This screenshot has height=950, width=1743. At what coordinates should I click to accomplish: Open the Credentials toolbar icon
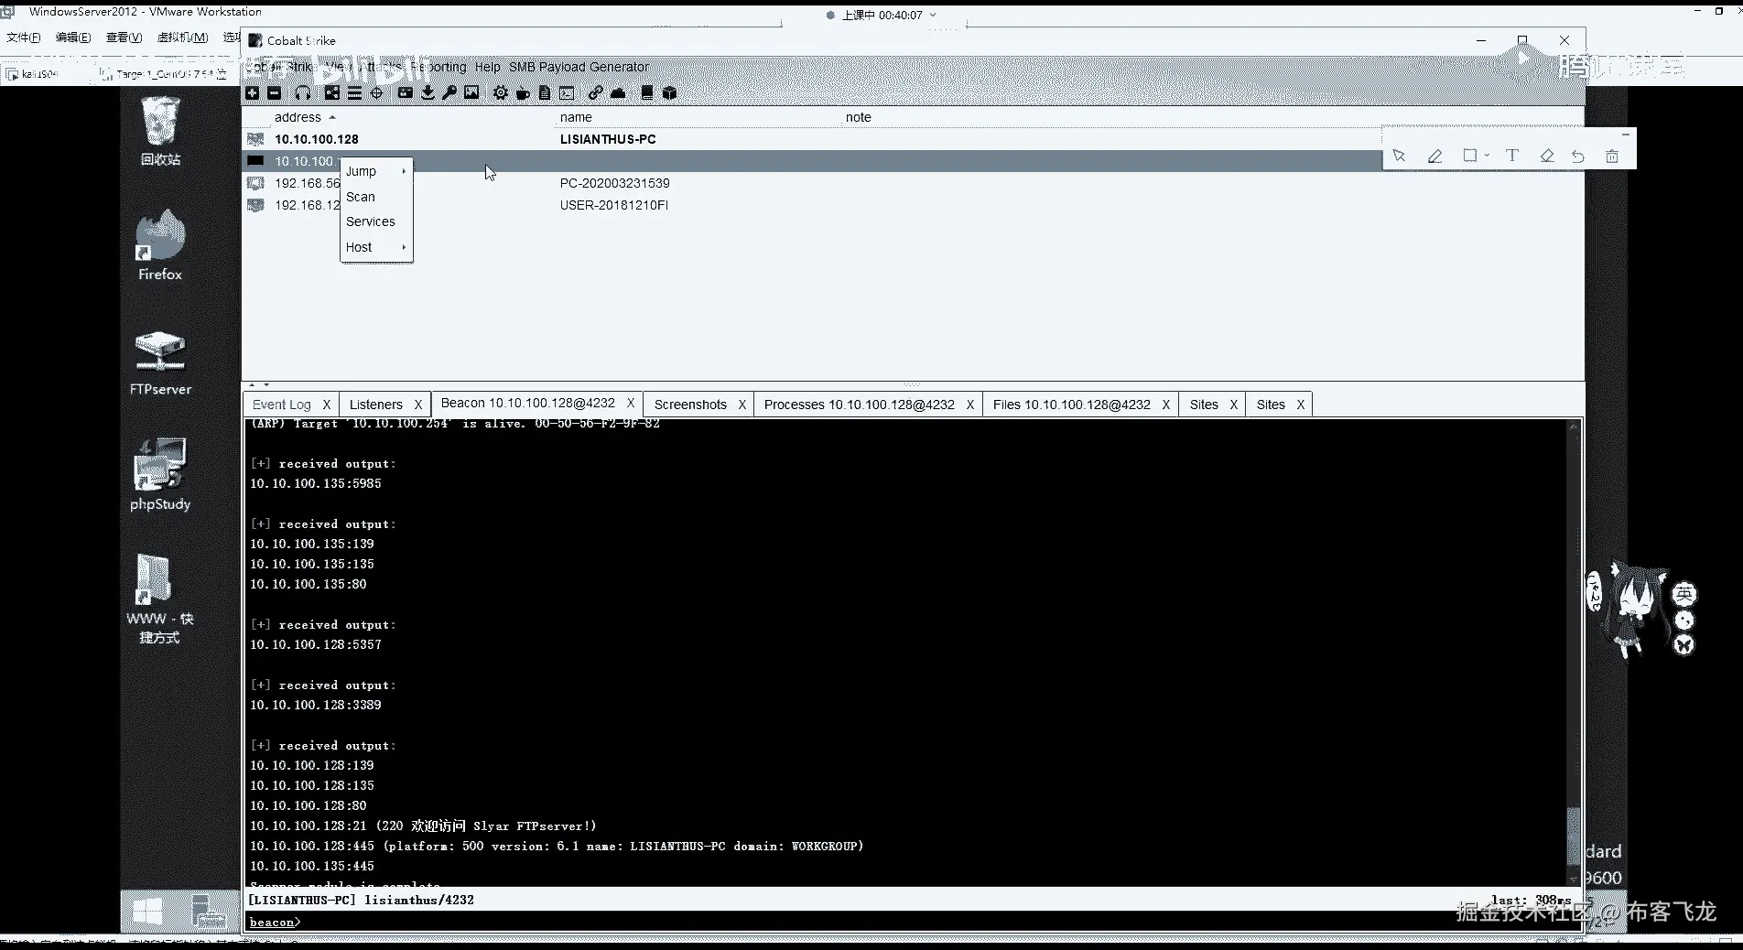point(406,92)
